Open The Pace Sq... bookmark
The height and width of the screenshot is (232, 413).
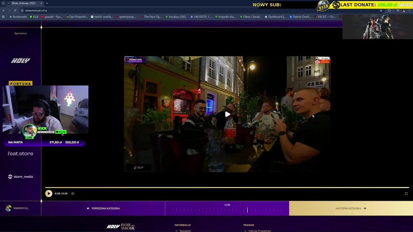[x=151, y=17]
